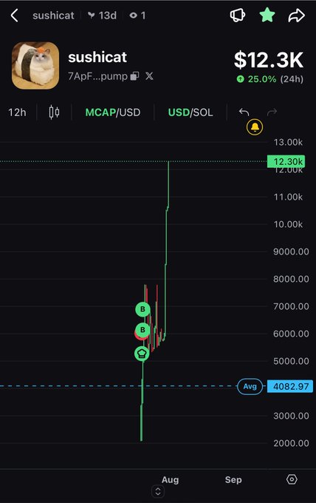Click the 13d token age label
This screenshot has width=316, height=503.
(103, 15)
